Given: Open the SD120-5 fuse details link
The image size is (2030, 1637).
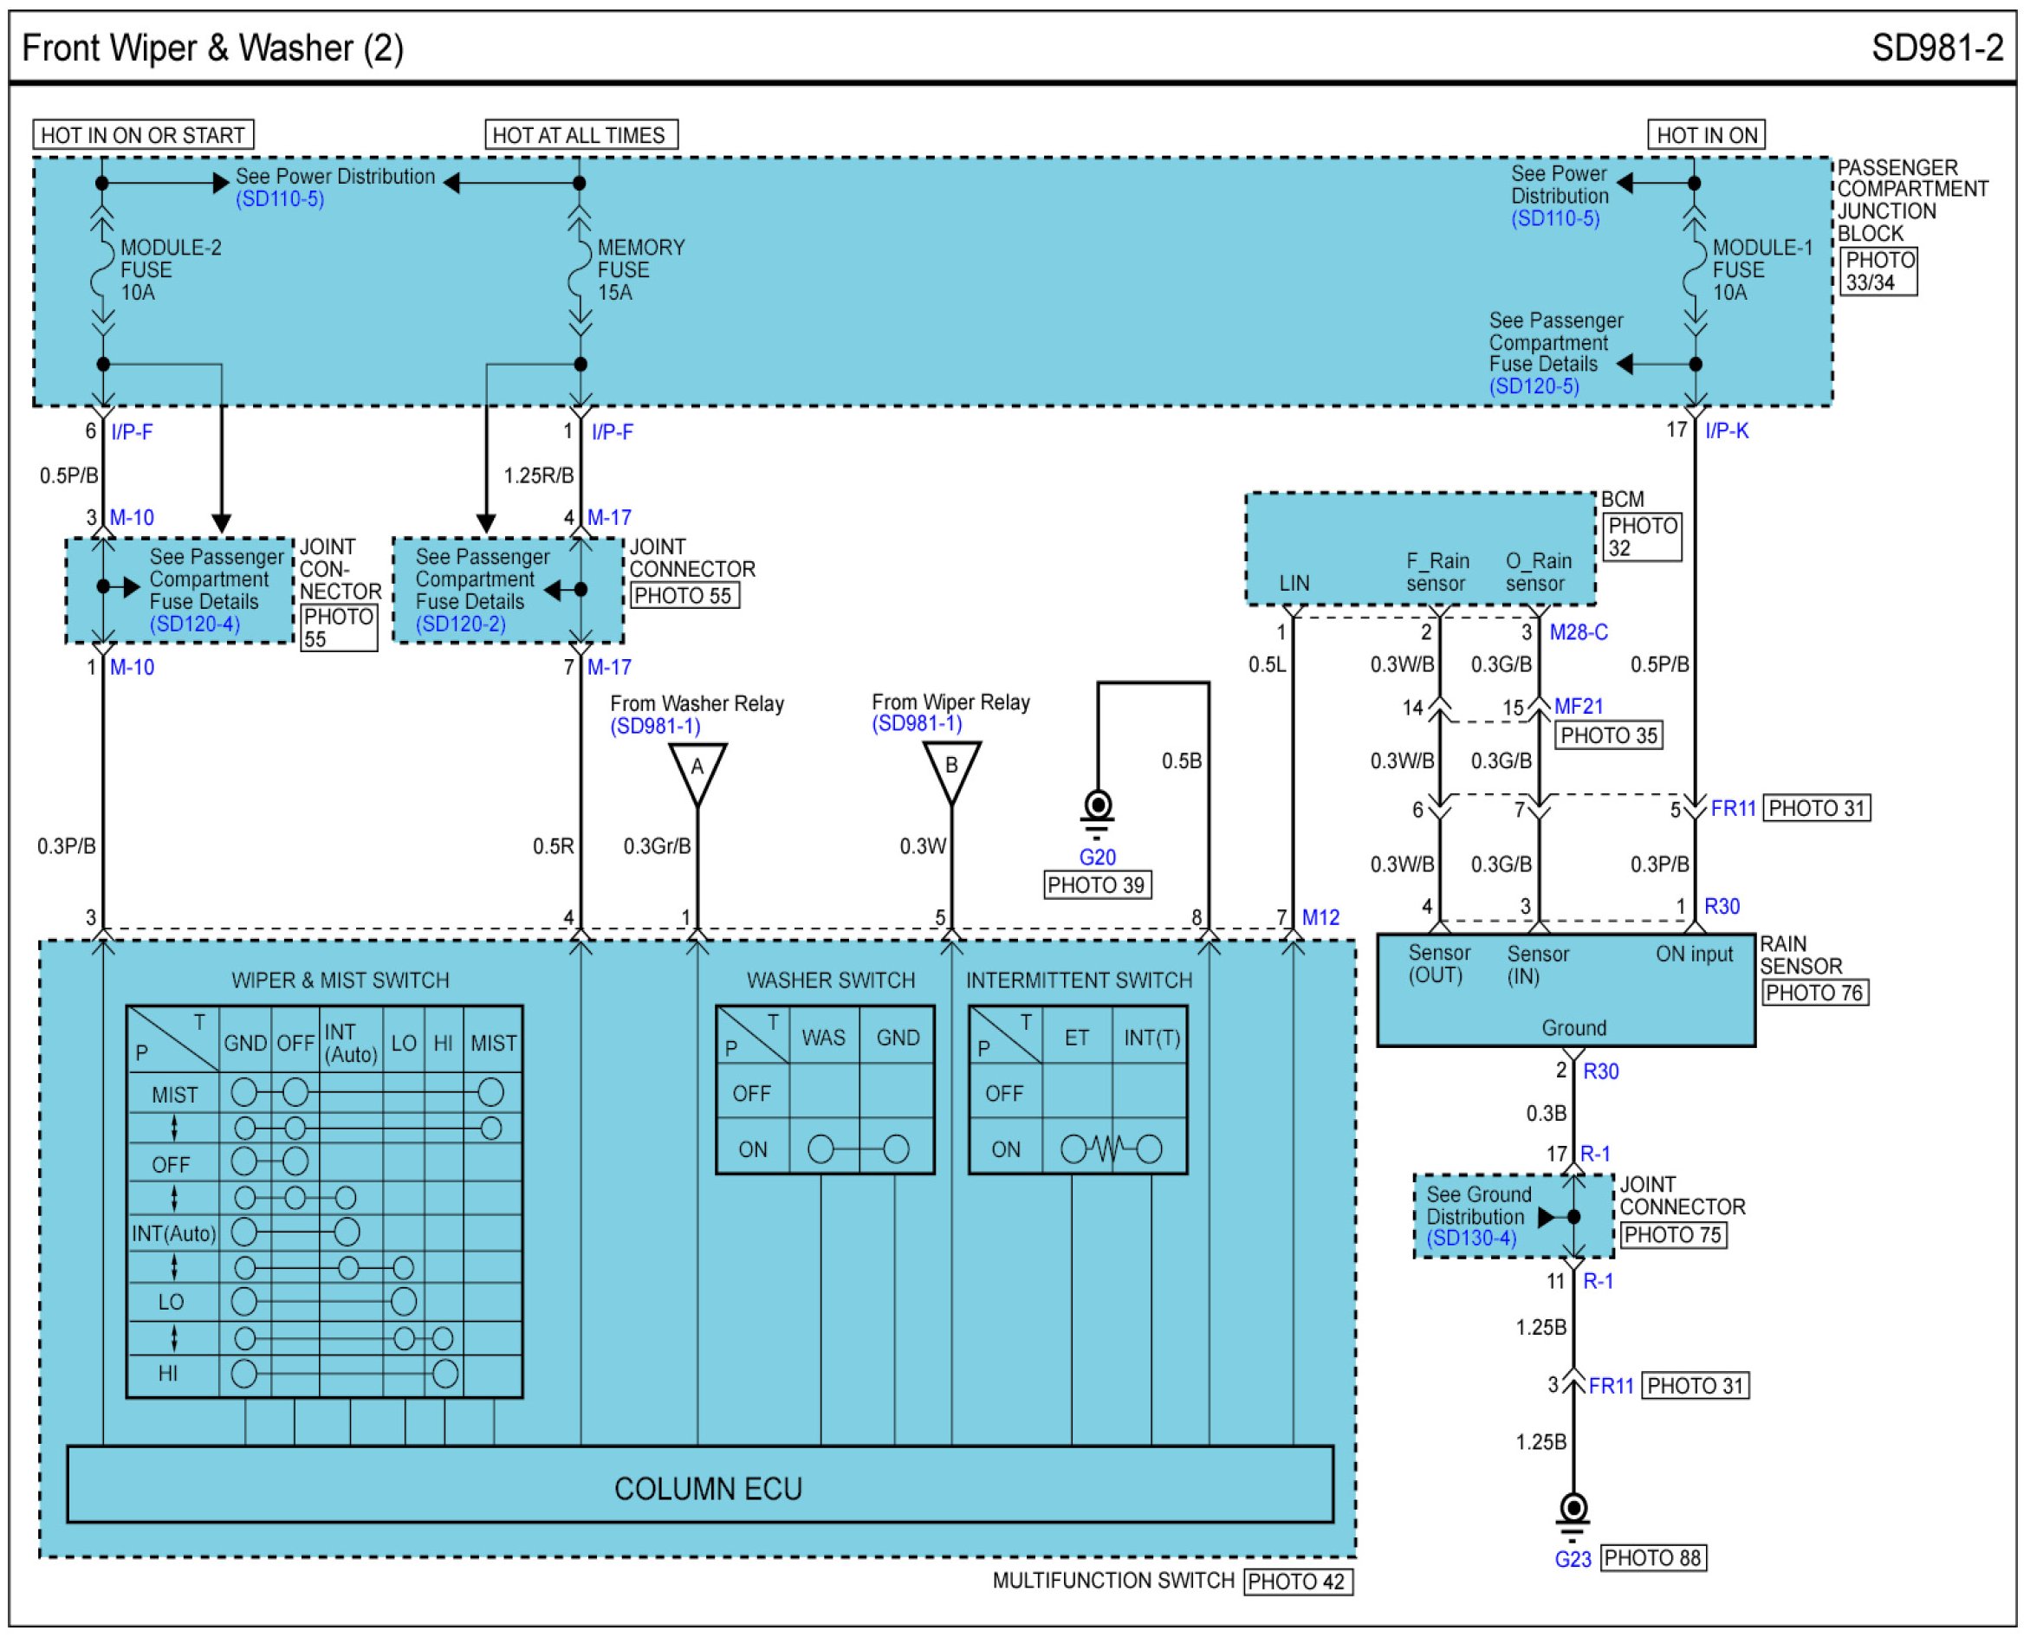Looking at the screenshot, I should point(1534,386).
